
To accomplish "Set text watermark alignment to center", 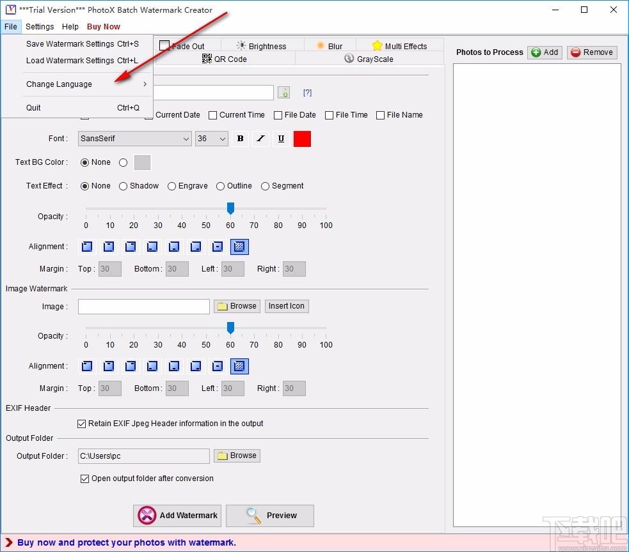I will tap(218, 247).
